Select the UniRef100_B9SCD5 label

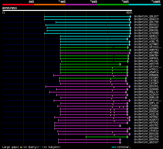(146, 134)
